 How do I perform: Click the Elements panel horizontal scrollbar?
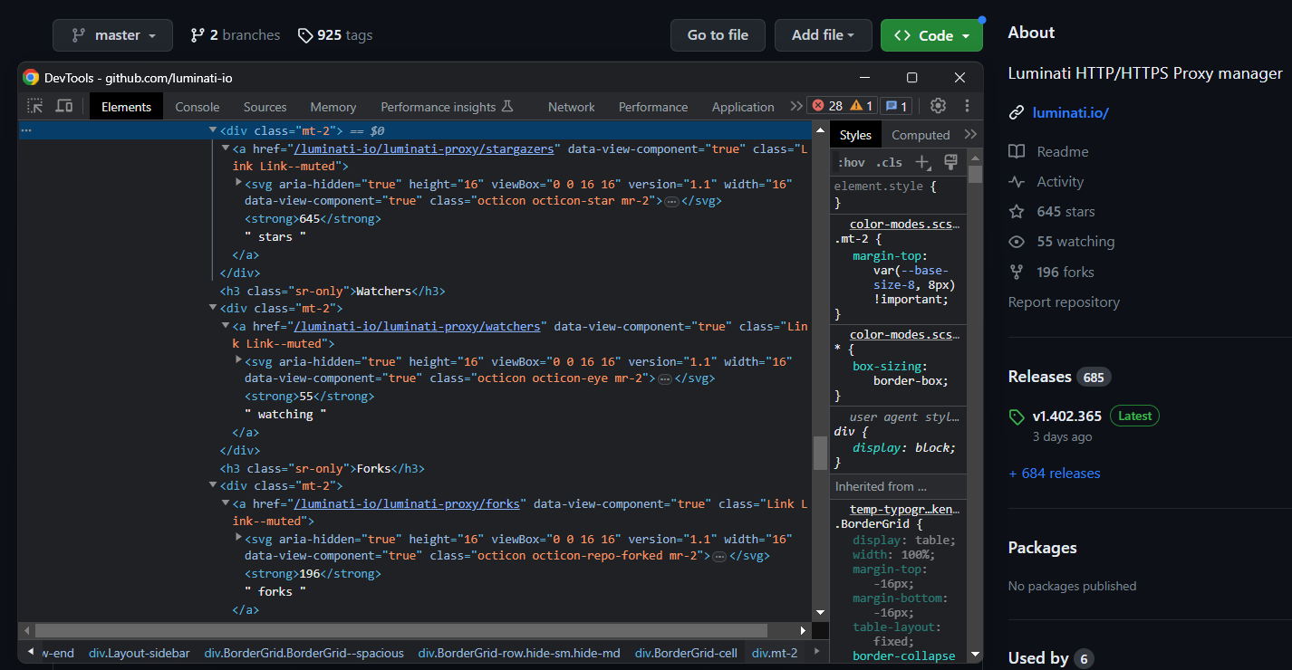click(x=400, y=630)
